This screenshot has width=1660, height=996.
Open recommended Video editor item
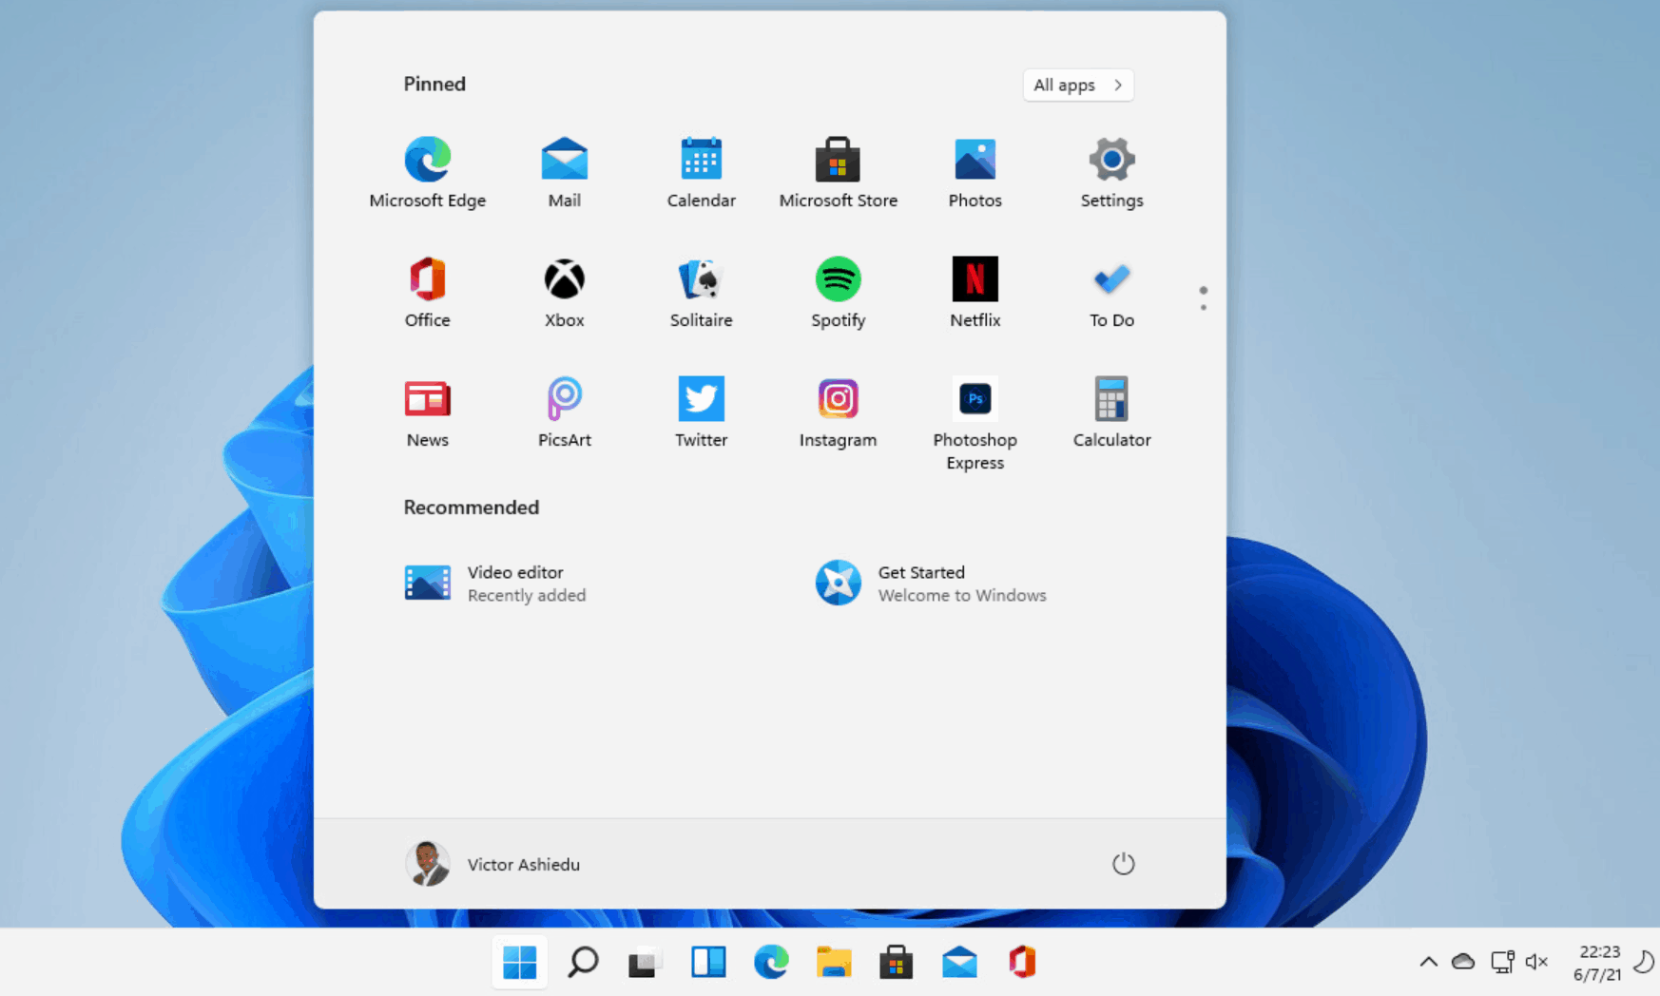496,584
